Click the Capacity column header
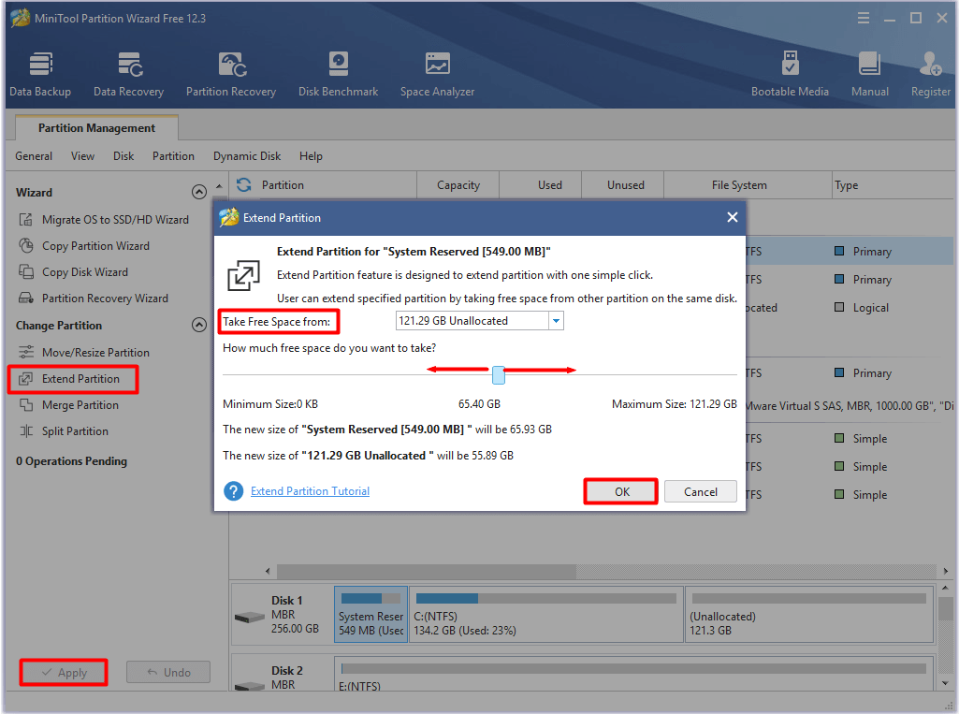 (458, 184)
